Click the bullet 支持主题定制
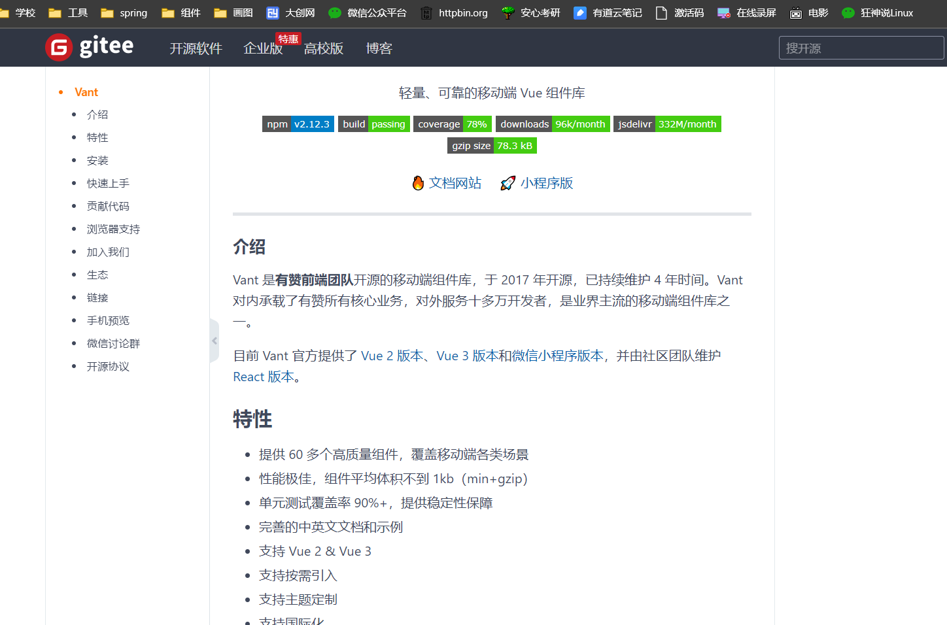This screenshot has width=947, height=625. (x=298, y=600)
